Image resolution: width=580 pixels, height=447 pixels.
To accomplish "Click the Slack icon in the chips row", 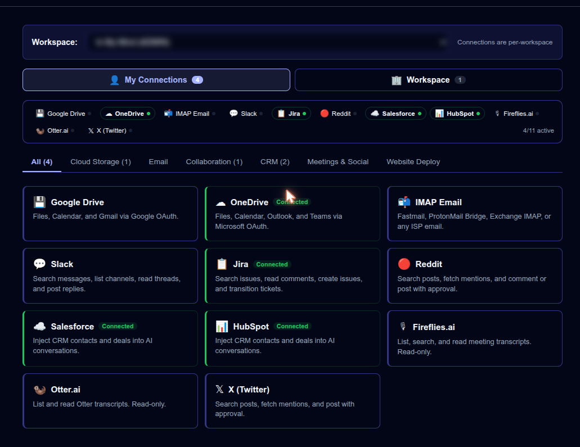I will (233, 113).
